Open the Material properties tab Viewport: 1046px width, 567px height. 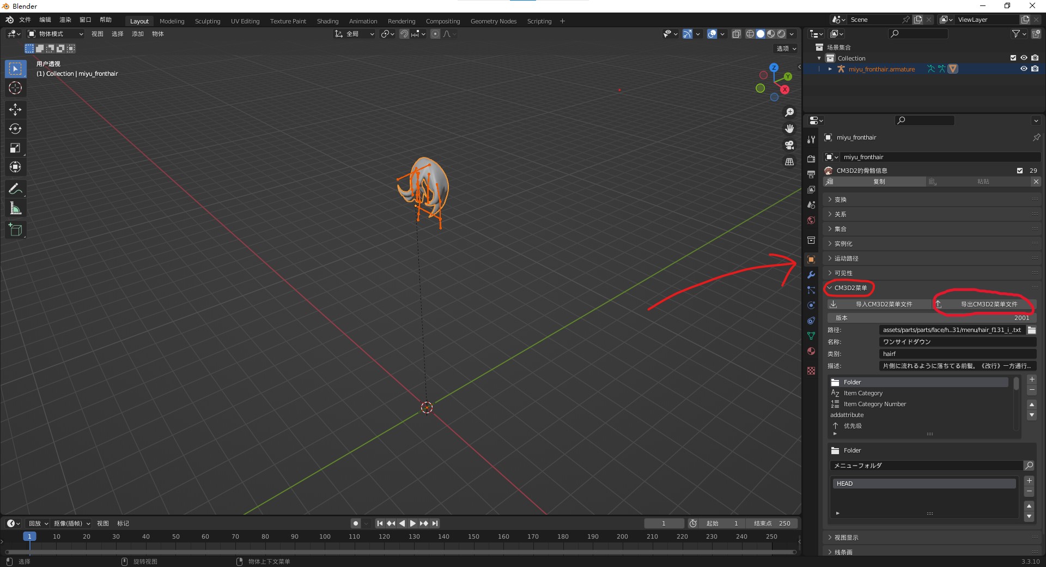pos(811,351)
